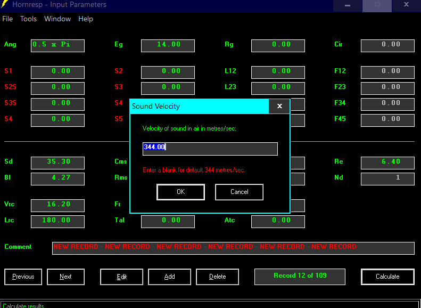Select the Lrc field 180.00

coord(57,222)
